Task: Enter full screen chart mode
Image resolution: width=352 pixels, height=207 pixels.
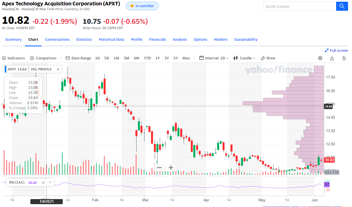Action: point(336,50)
